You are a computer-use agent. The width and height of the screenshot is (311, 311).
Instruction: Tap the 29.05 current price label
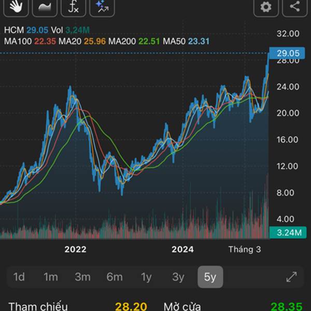tap(287, 53)
